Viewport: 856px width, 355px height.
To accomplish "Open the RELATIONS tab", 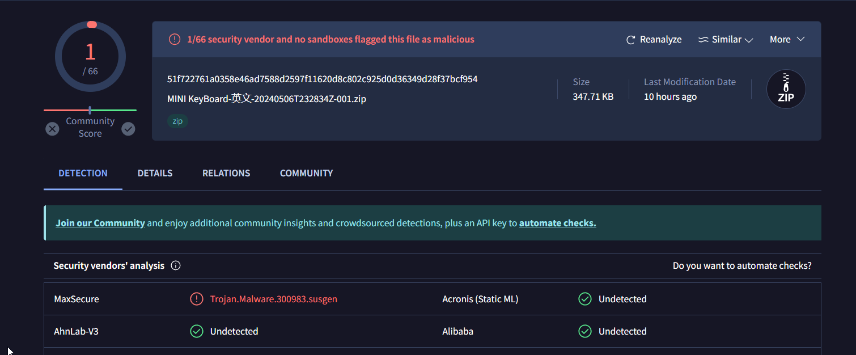I will point(226,173).
